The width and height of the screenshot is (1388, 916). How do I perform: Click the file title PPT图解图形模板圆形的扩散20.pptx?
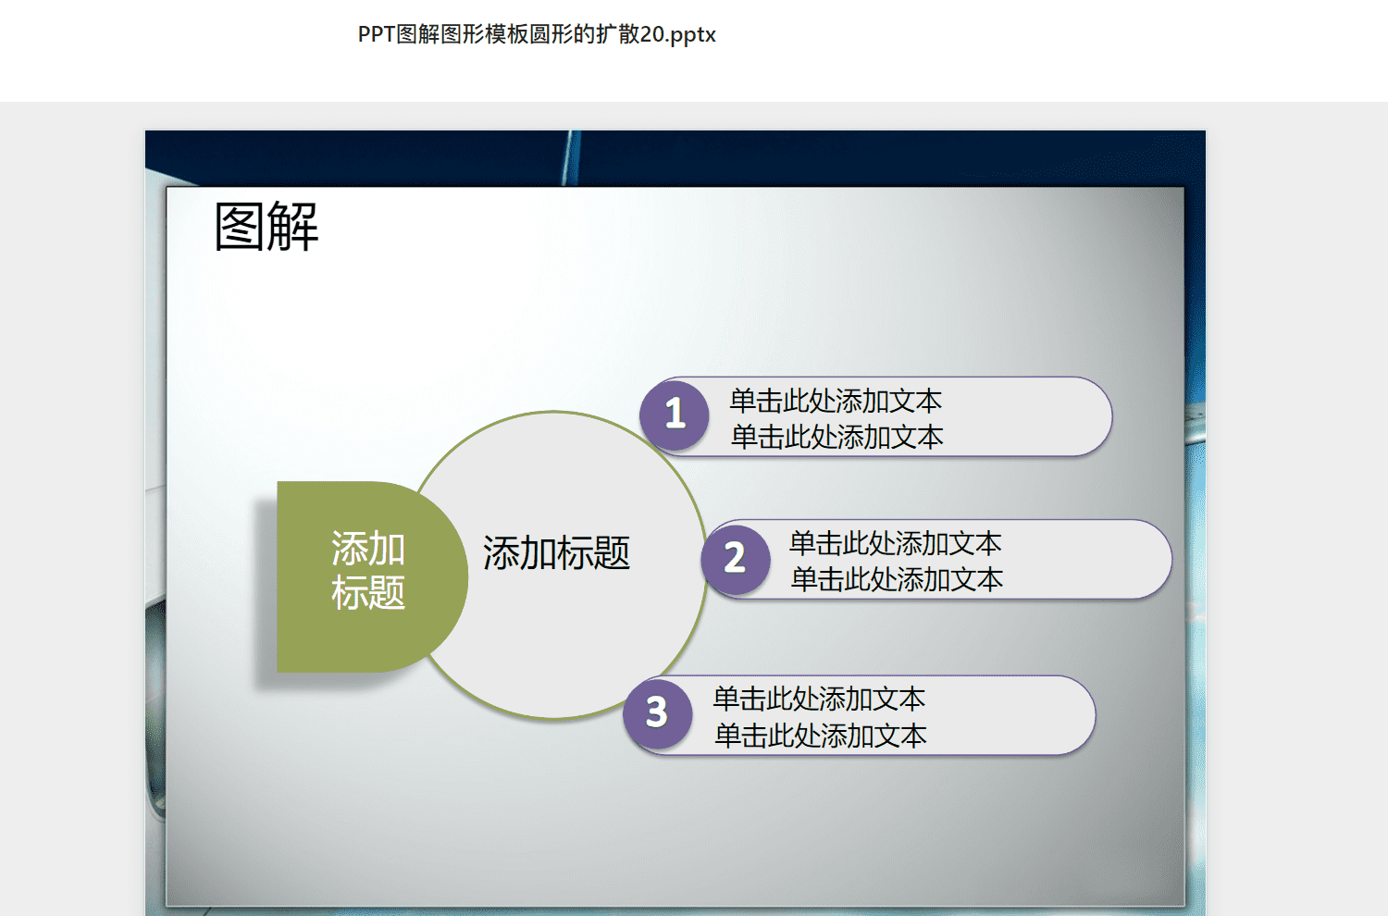537,34
